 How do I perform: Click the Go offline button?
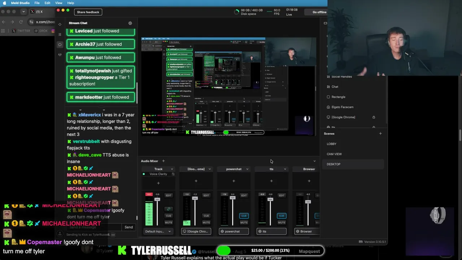coord(319,12)
